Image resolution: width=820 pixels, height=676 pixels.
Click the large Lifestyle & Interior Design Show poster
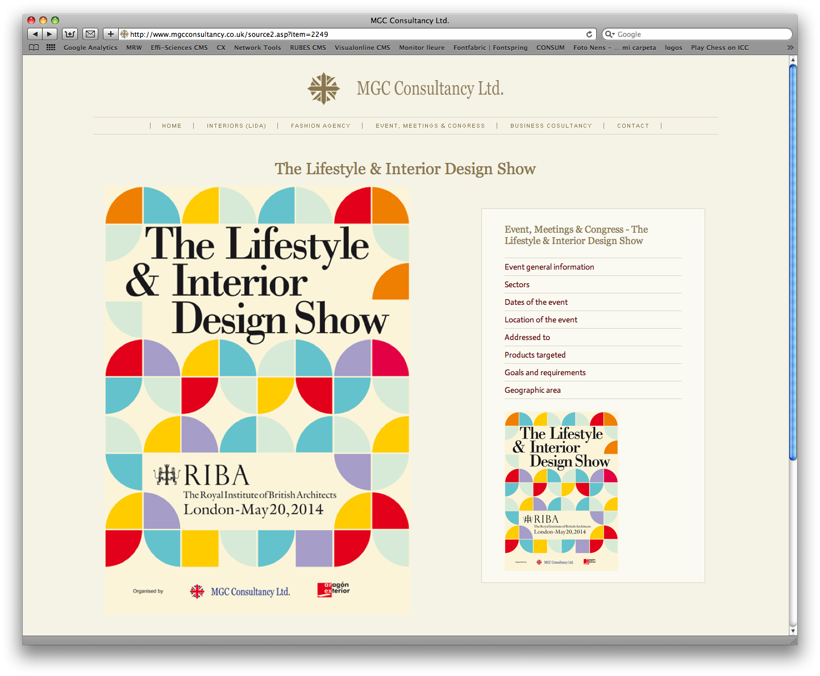pyautogui.click(x=257, y=401)
